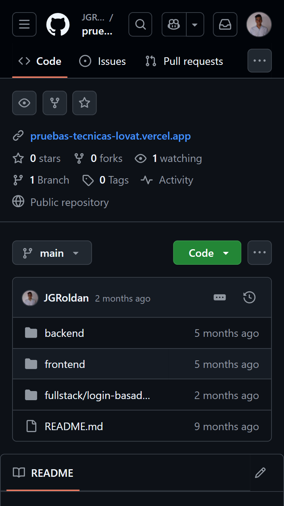The height and width of the screenshot is (506, 284).
Task: Click the GitHub home logo
Action: click(x=58, y=24)
